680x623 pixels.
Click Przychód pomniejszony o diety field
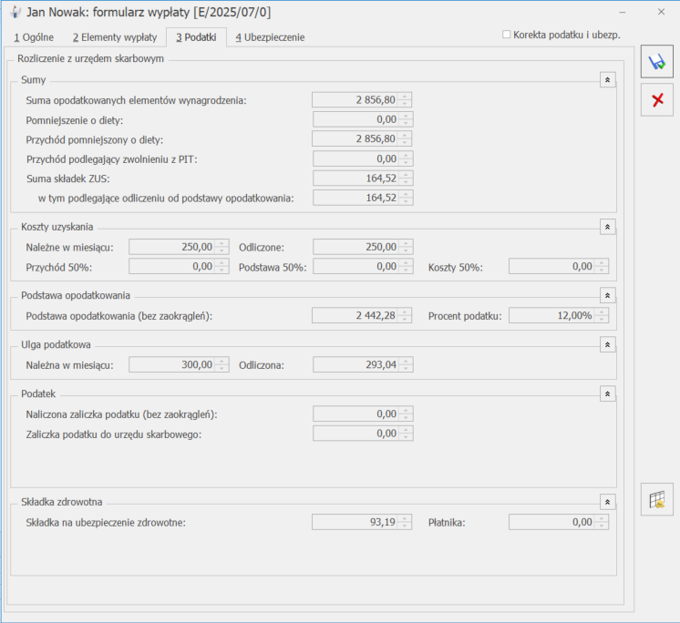point(362,139)
